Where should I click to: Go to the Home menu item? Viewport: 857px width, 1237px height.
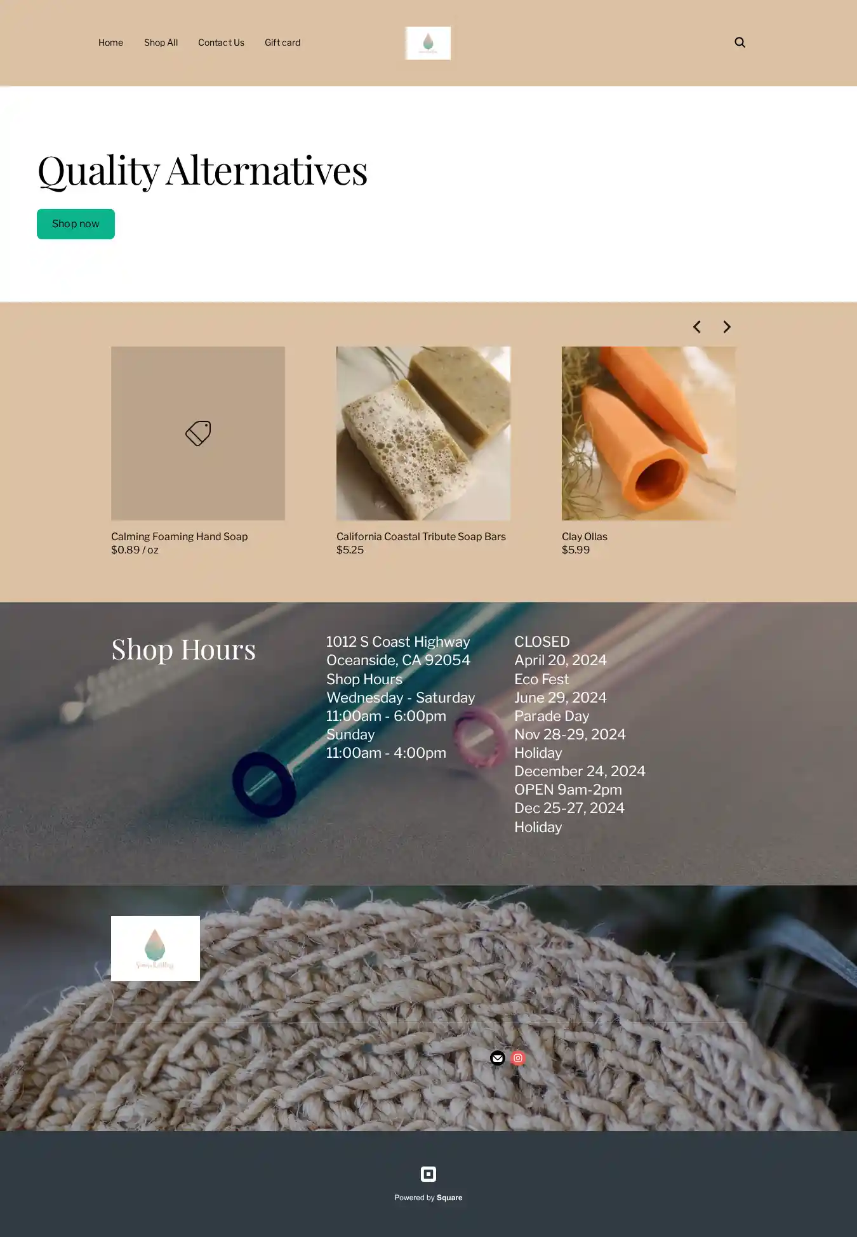[110, 43]
